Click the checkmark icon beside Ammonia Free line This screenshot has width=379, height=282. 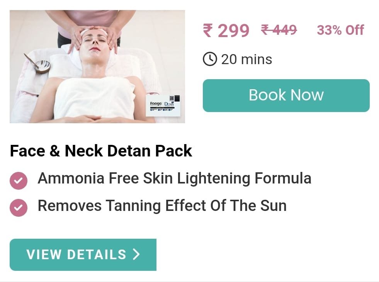pyautogui.click(x=19, y=180)
